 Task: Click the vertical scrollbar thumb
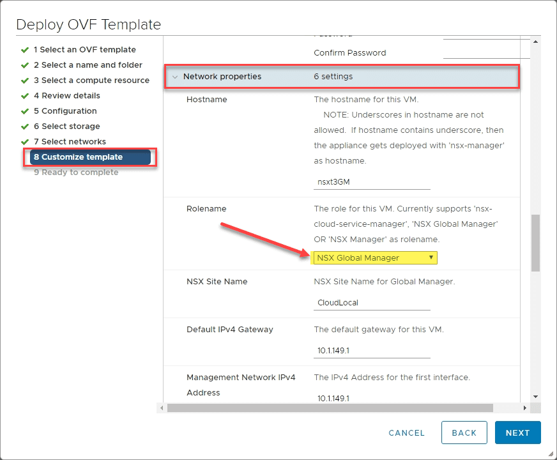(x=536, y=243)
